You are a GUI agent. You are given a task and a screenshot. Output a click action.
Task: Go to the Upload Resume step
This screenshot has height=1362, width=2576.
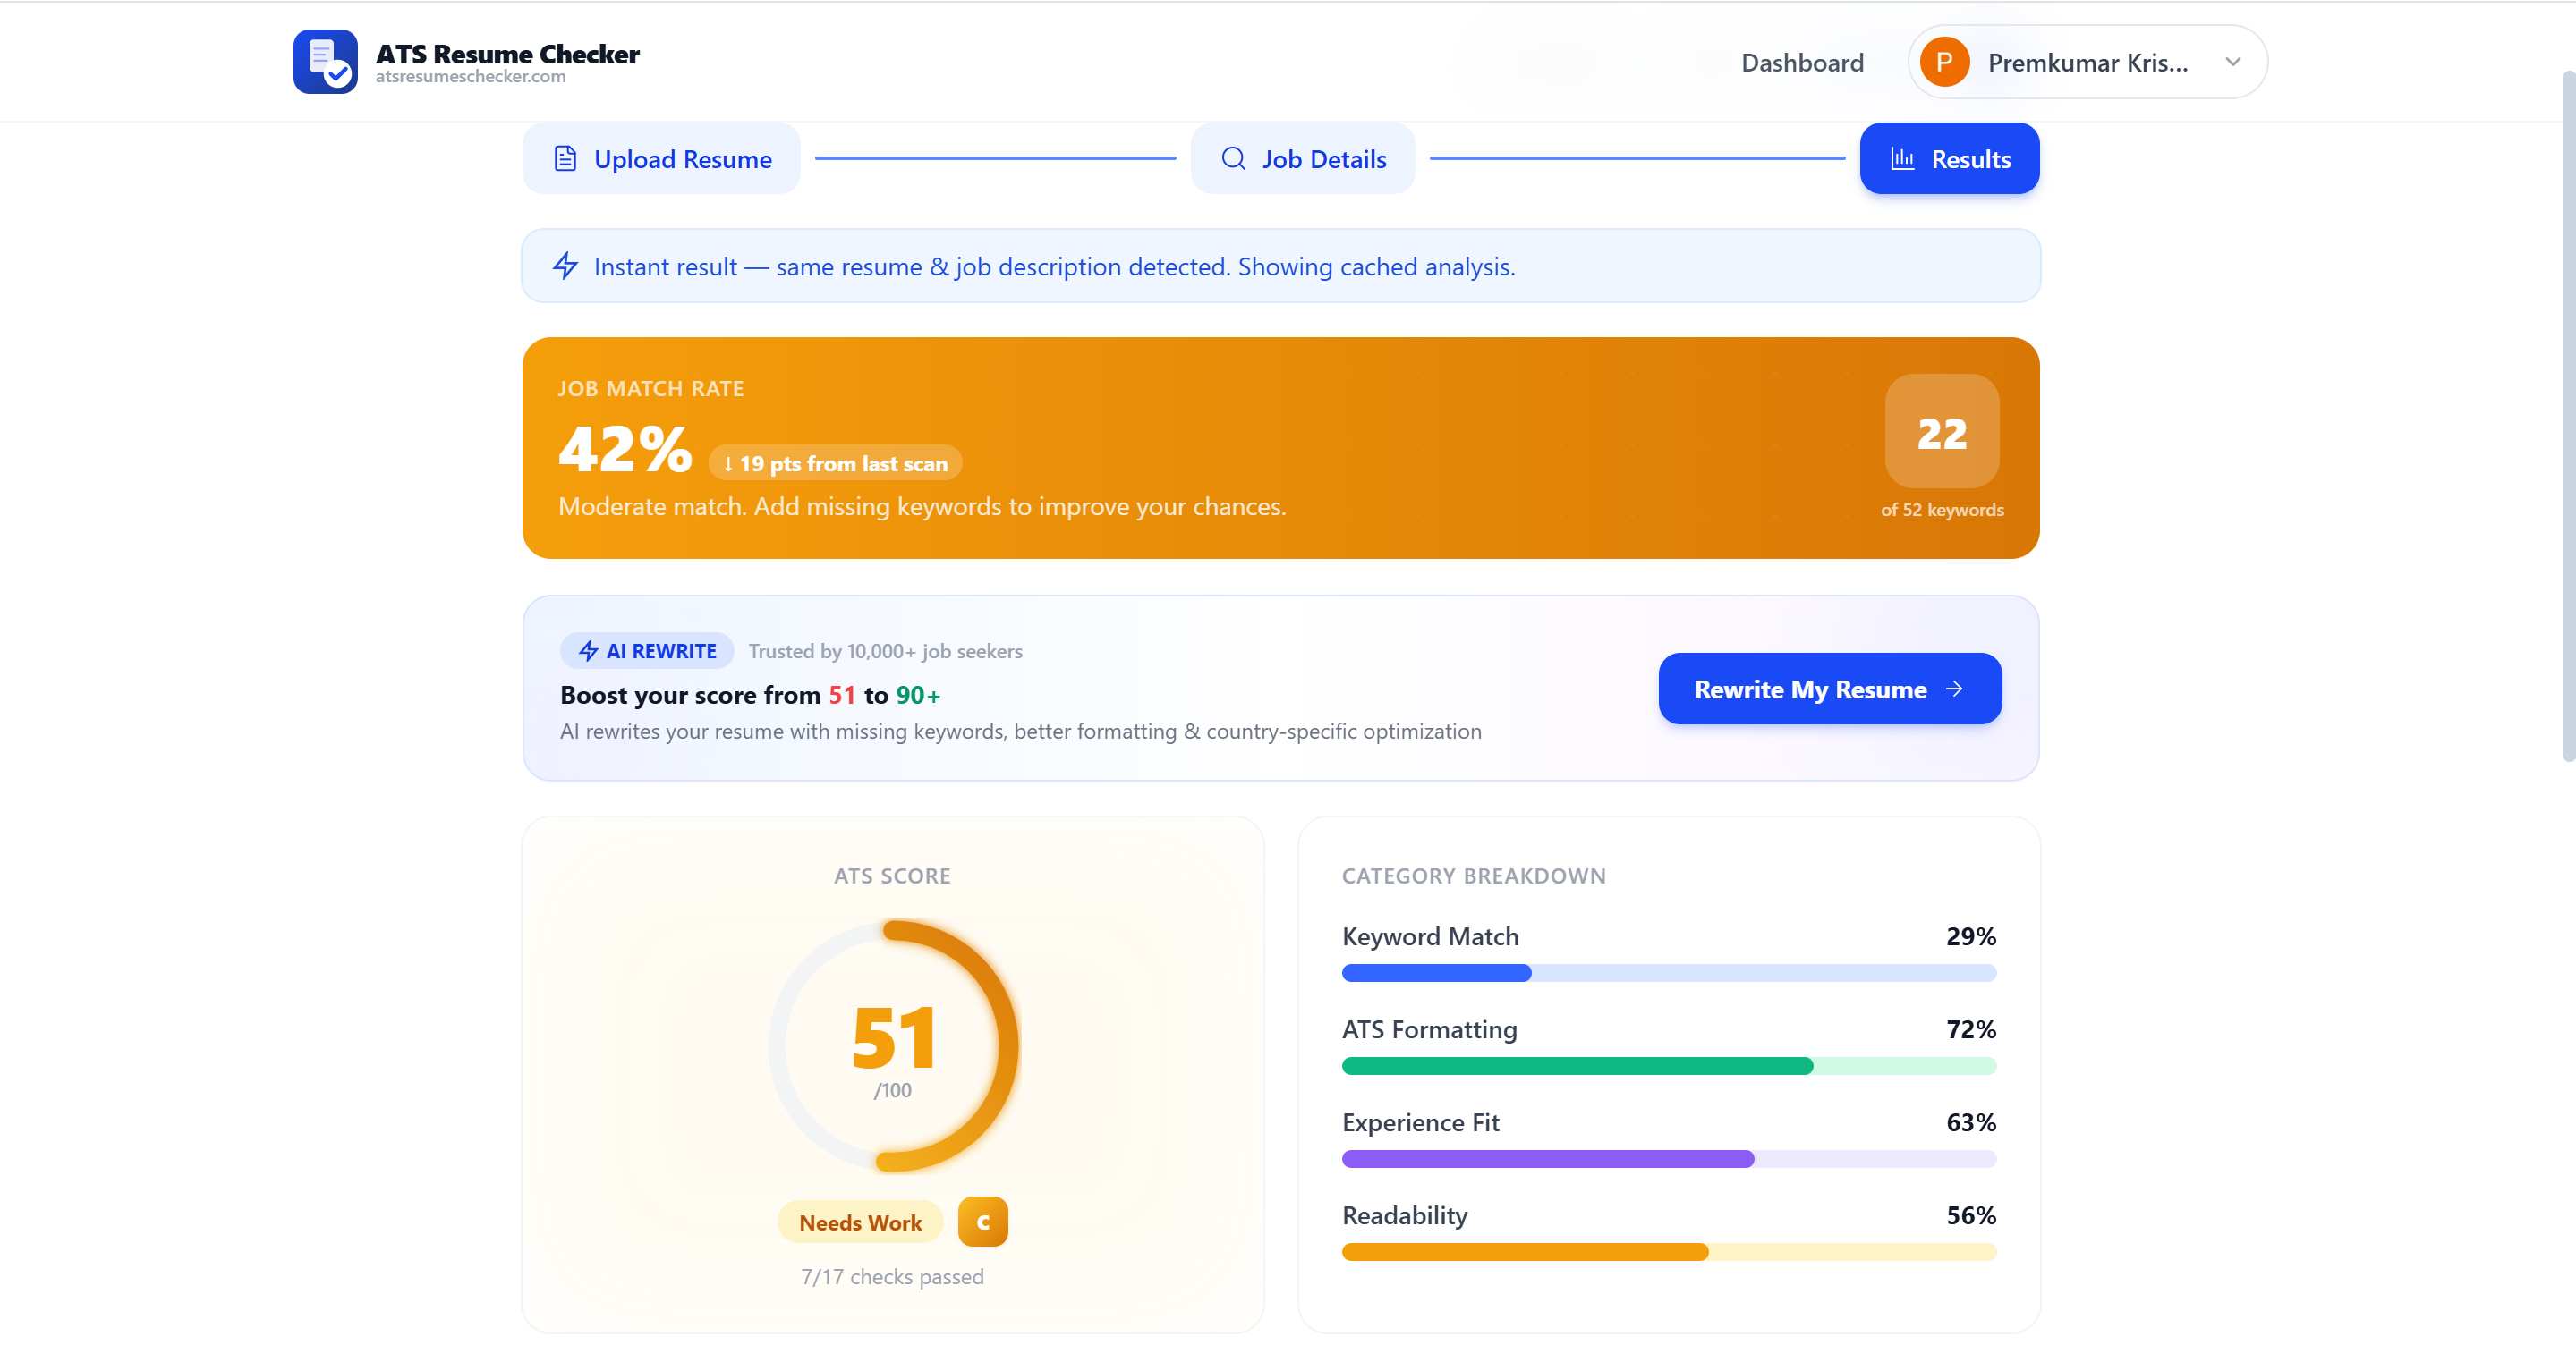(x=662, y=159)
